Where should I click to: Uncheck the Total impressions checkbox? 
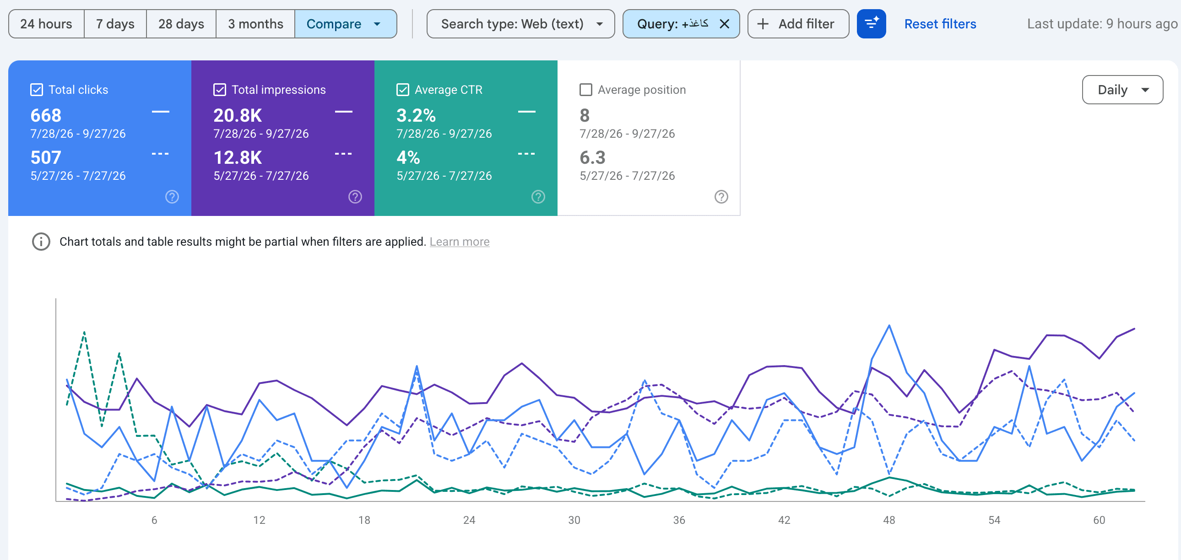[x=220, y=90]
